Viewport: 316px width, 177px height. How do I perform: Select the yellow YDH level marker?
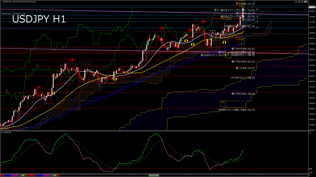[228, 18]
